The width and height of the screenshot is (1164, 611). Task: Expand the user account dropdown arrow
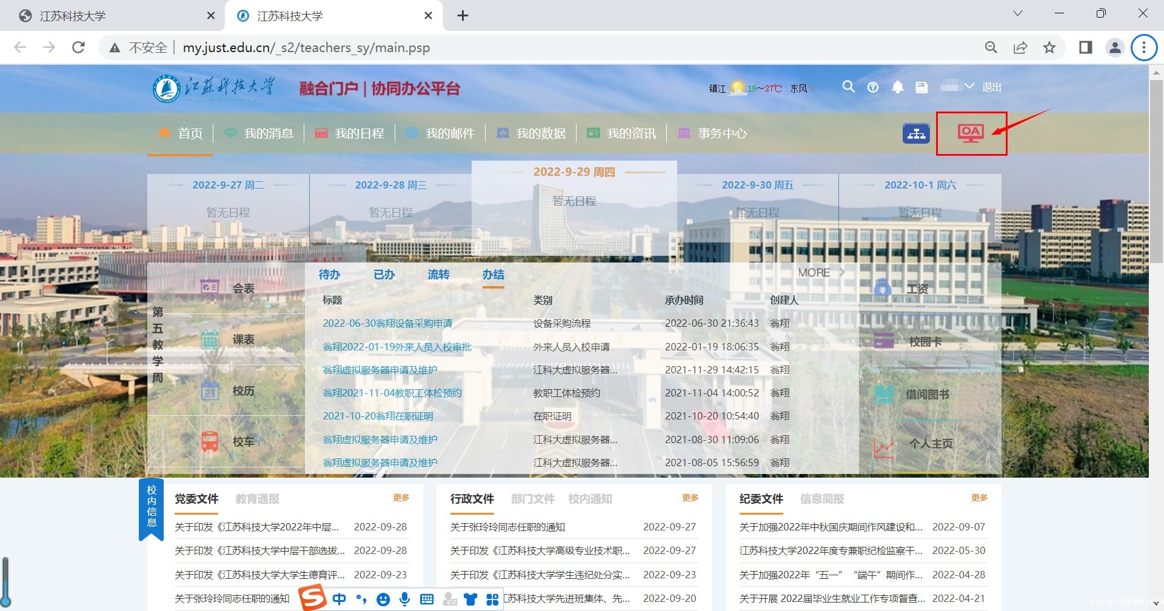click(x=969, y=87)
